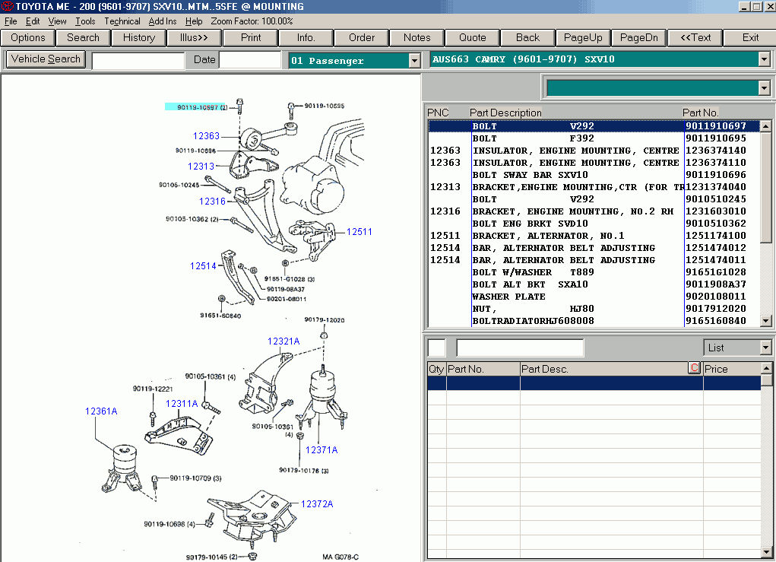Select callout 12321A in the diagram

coord(283,341)
